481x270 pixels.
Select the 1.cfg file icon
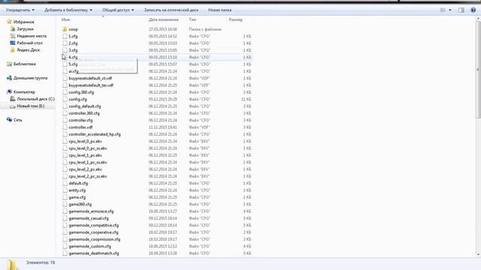(65, 36)
